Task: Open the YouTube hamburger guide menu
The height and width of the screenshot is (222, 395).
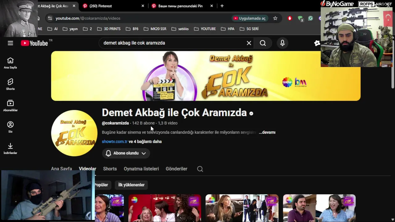Action: [x=10, y=43]
